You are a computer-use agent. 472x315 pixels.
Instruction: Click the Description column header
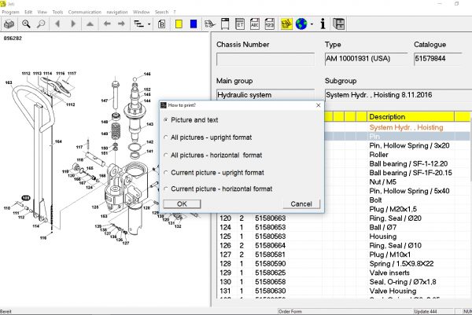pyautogui.click(x=411, y=116)
